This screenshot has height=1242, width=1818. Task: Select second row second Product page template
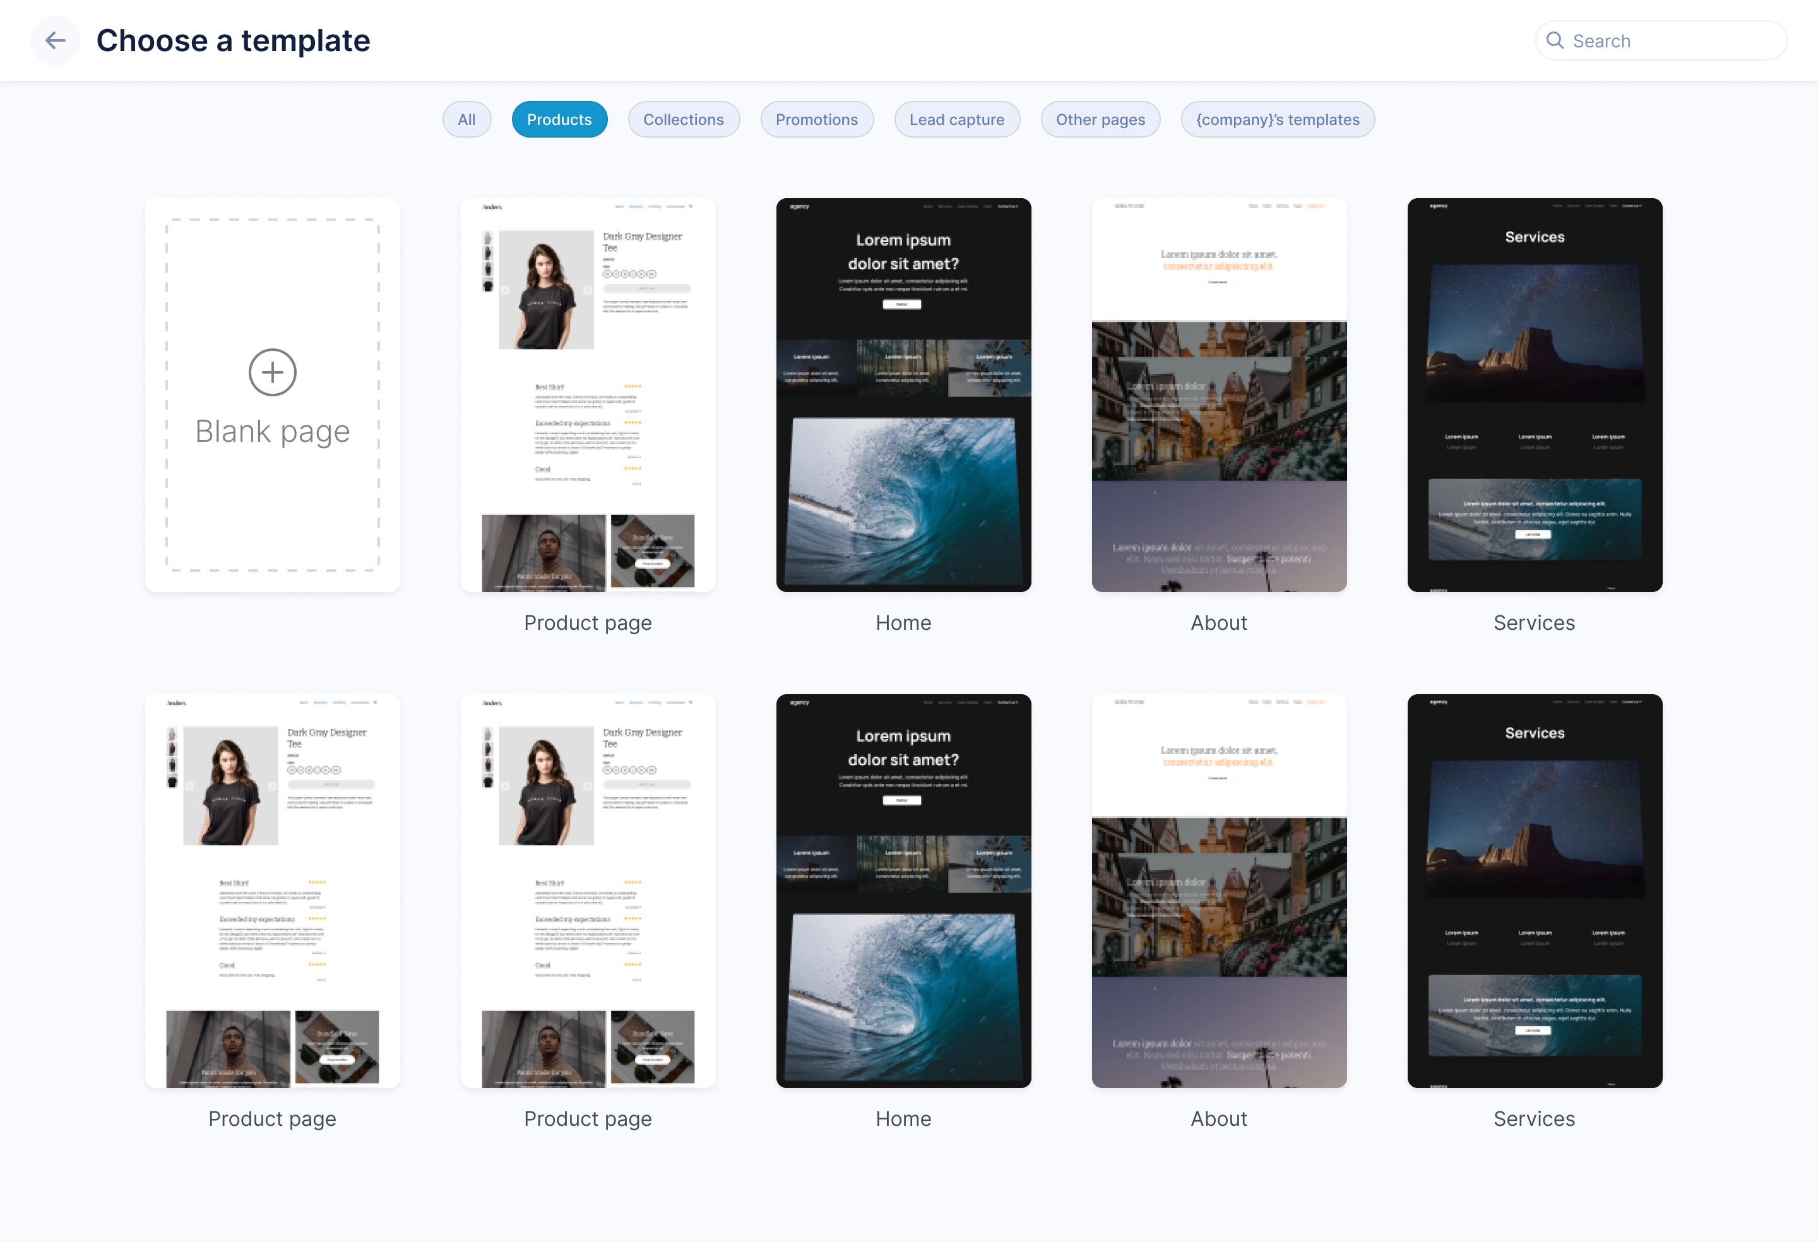(x=587, y=890)
